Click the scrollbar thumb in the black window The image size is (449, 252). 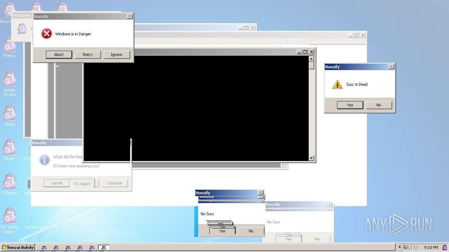pos(311,65)
